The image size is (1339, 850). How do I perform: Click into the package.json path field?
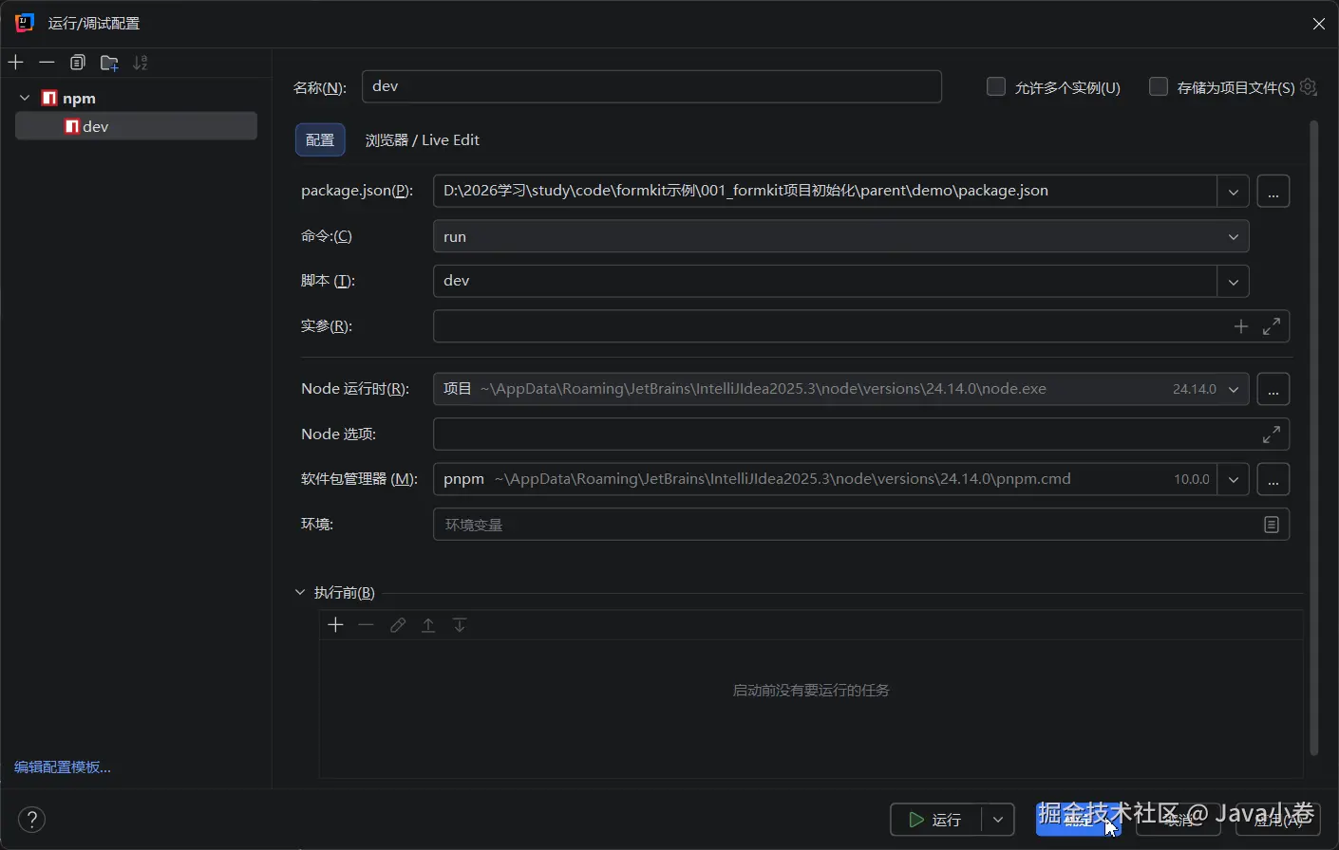click(x=825, y=191)
